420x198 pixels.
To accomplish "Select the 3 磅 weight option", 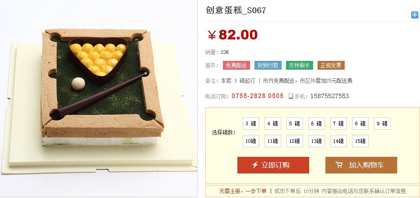I will click(x=251, y=124).
